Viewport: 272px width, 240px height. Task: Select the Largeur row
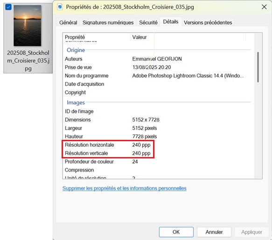pyautogui.click(x=157, y=128)
